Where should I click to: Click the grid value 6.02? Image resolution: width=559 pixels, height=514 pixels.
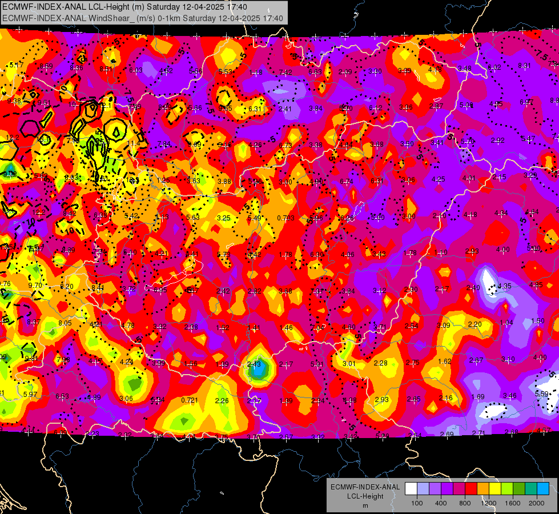(x=494, y=67)
